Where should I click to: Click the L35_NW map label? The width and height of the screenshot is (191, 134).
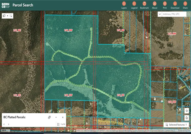click(172, 34)
